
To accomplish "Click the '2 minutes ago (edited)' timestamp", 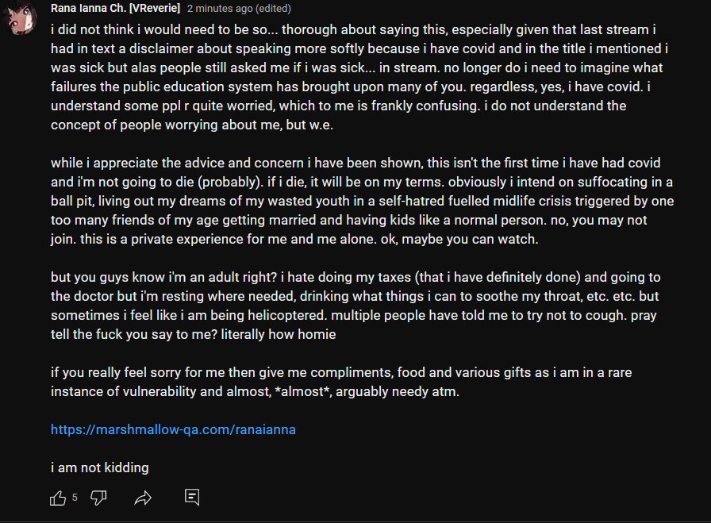I will tap(239, 8).
